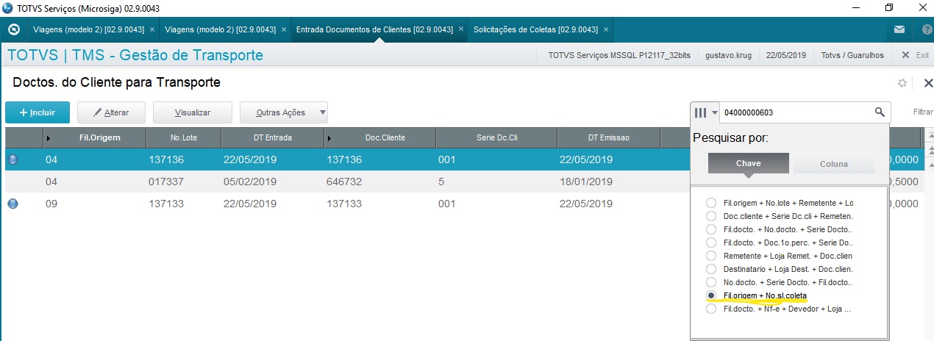Click the Exit button in header
This screenshot has width=934, height=341.
point(915,55)
